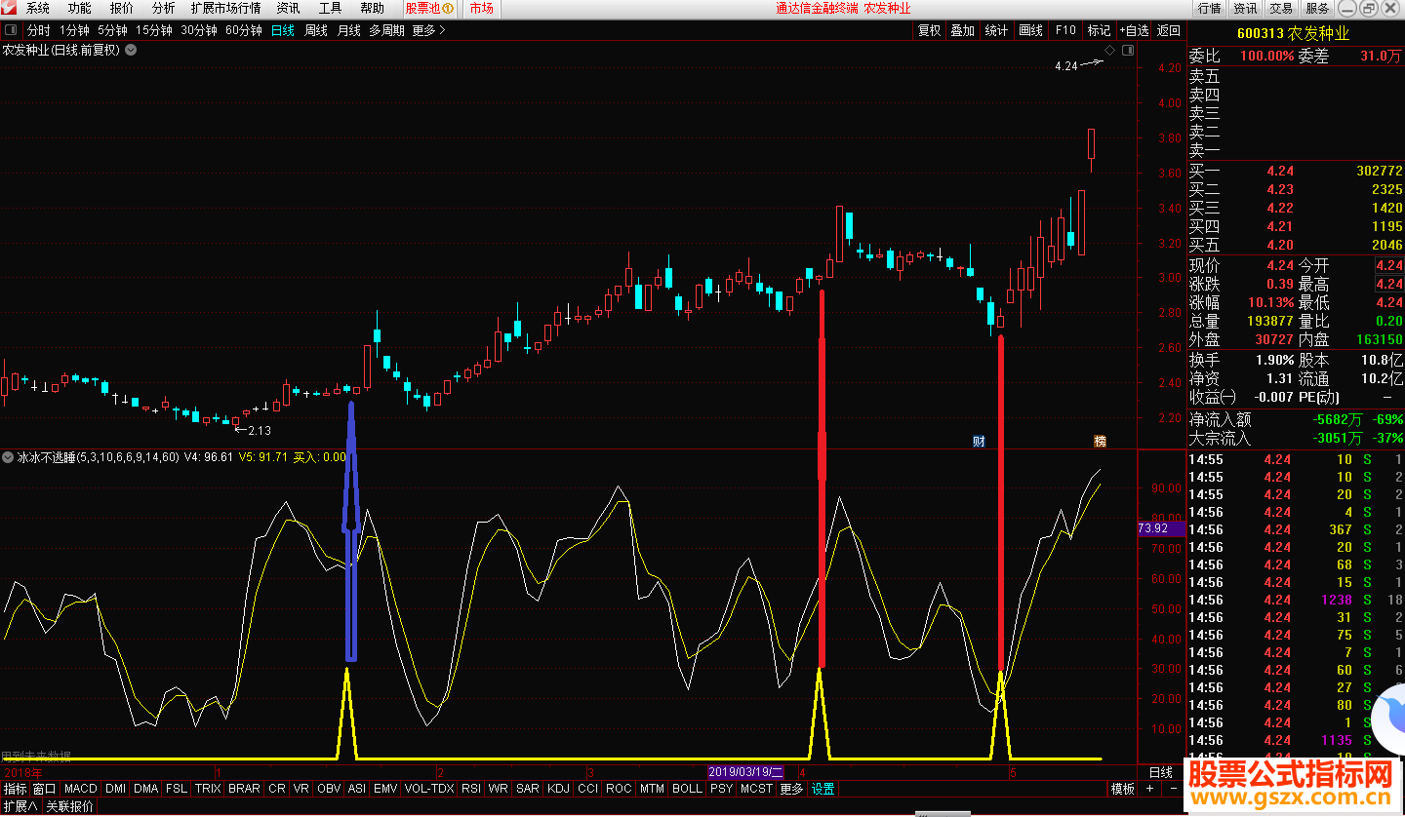The width and height of the screenshot is (1405, 817).
Task: Select the MACD indicator
Action: (81, 789)
